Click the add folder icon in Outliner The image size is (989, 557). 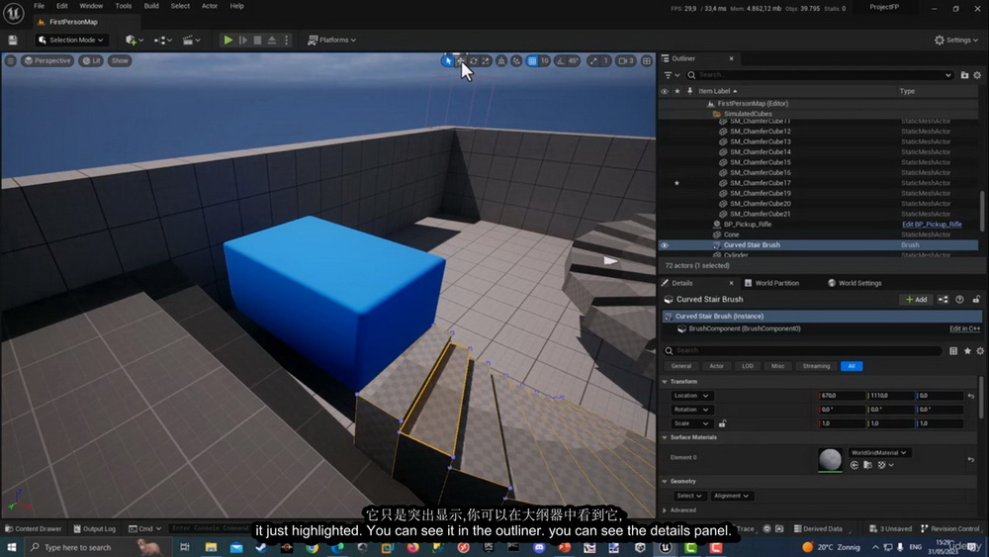coord(964,75)
